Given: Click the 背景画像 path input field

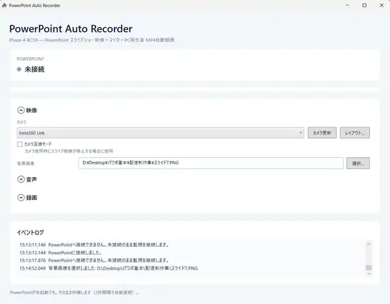Looking at the screenshot, I should [211, 163].
